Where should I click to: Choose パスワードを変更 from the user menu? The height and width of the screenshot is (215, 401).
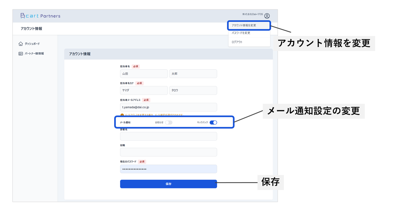click(x=249, y=33)
